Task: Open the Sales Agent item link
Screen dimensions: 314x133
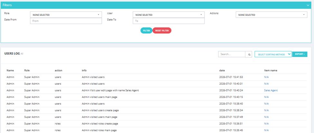Action: click(271, 90)
